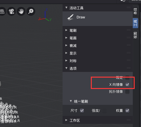Disable the X 向镜像 checkbox
The width and height of the screenshot is (141, 127).
click(x=127, y=85)
